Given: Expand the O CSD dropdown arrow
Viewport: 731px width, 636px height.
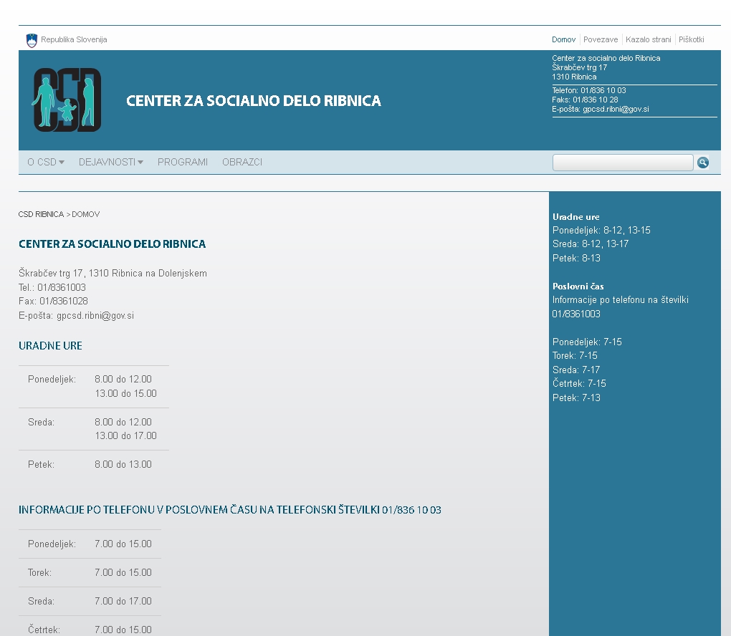Looking at the screenshot, I should pyautogui.click(x=61, y=162).
